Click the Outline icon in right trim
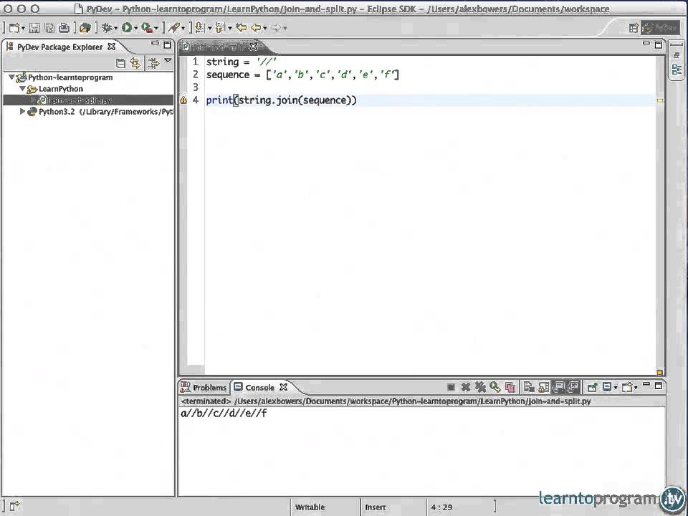688x516 pixels. point(677,70)
